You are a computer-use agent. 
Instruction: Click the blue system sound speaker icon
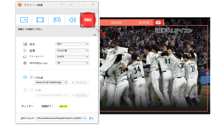(x=25, y=77)
